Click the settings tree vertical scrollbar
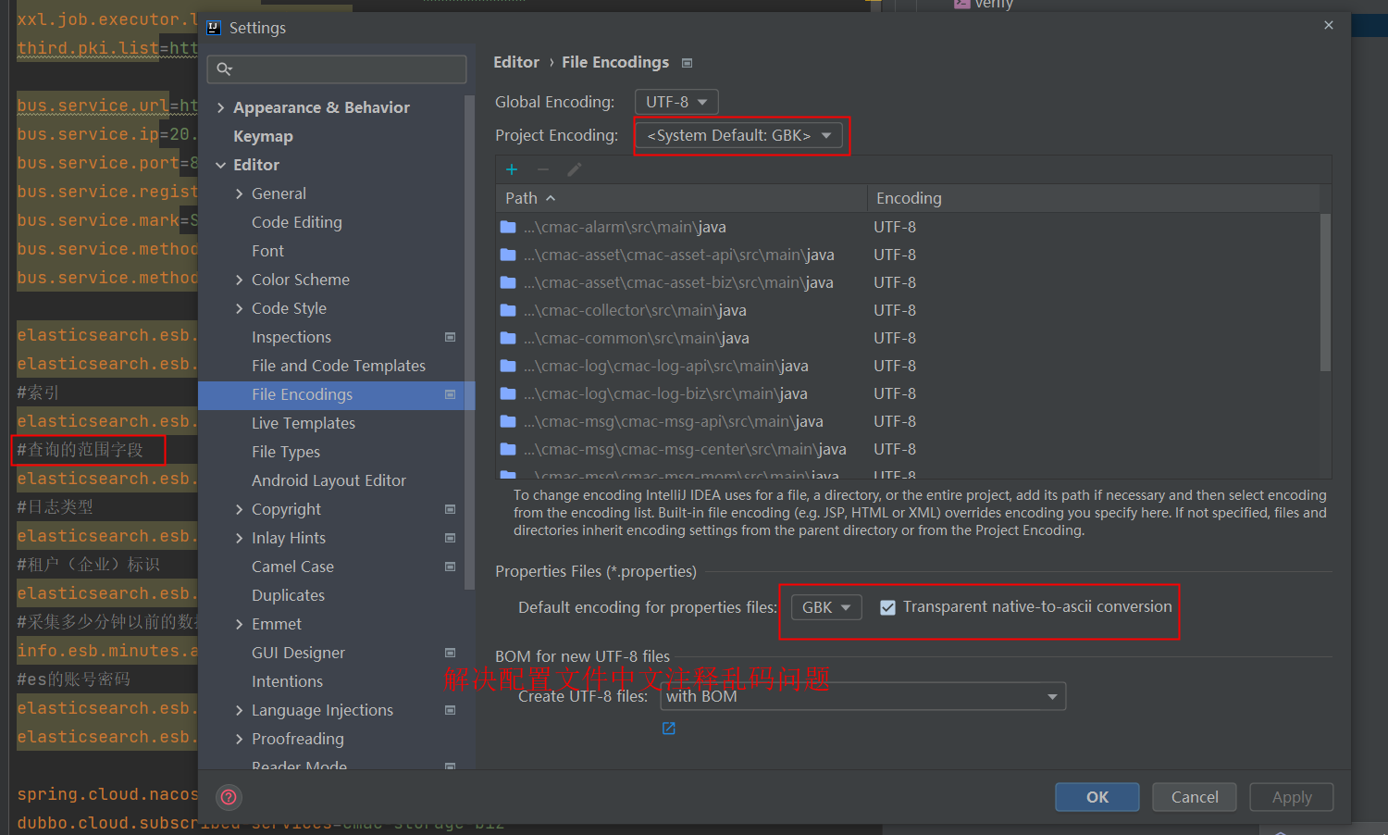This screenshot has height=835, width=1388. 469,343
